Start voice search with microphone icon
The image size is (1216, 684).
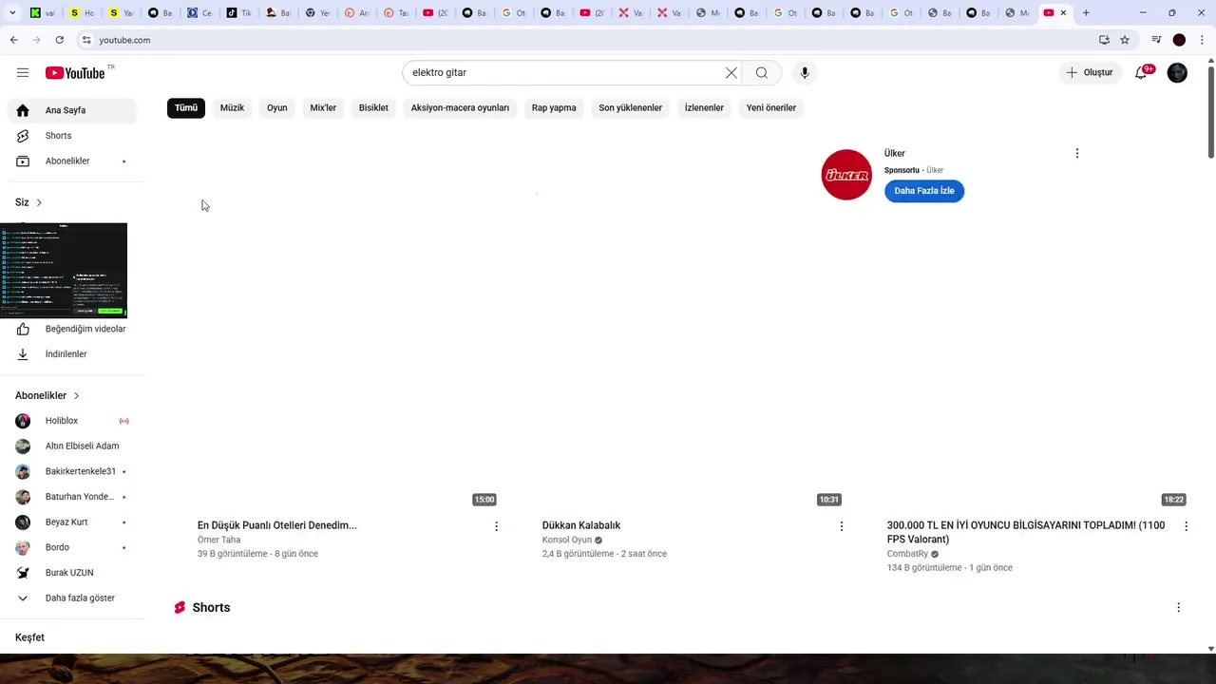coord(805,73)
